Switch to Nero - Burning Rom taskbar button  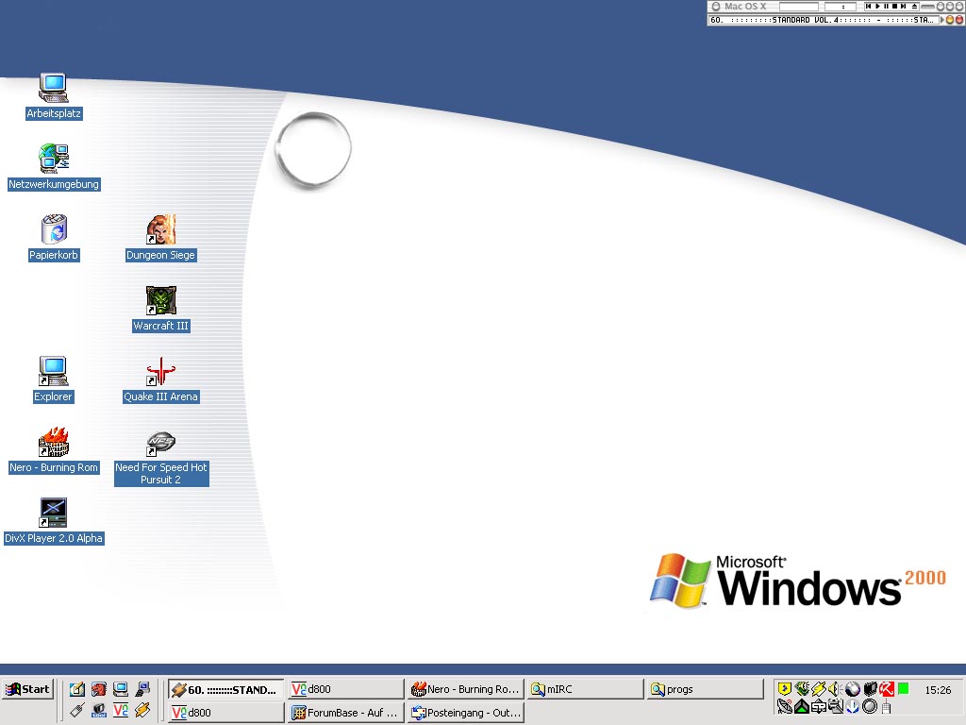[466, 689]
